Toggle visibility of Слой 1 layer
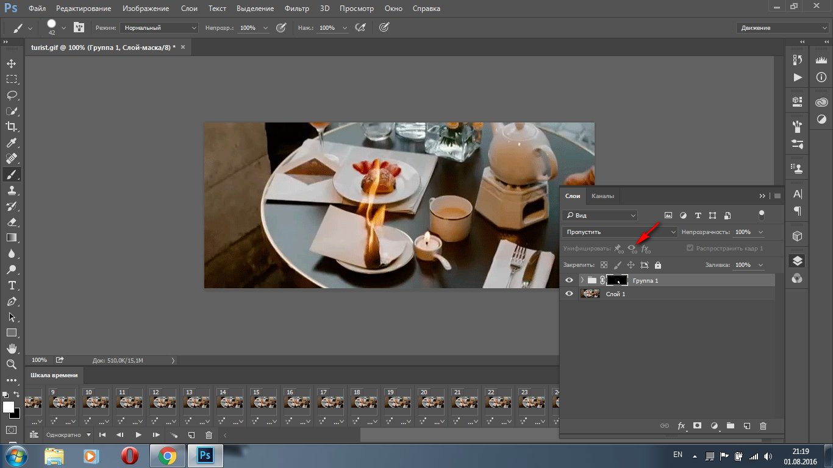 pyautogui.click(x=569, y=294)
